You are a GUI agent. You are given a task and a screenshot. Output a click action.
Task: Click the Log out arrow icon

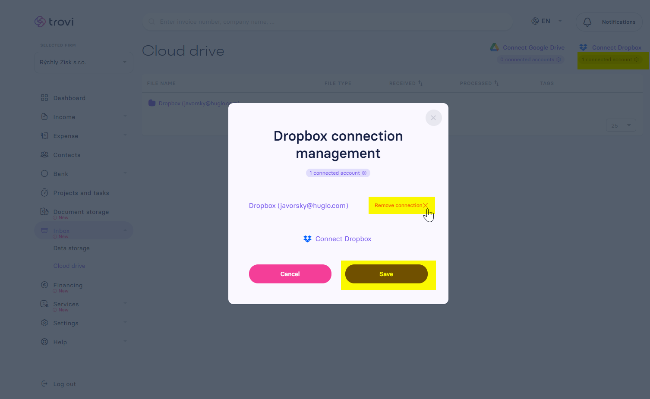coord(44,383)
